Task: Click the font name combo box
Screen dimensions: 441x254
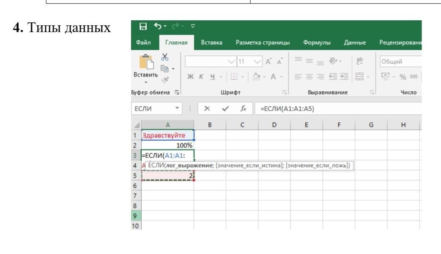Action: pyautogui.click(x=210, y=62)
